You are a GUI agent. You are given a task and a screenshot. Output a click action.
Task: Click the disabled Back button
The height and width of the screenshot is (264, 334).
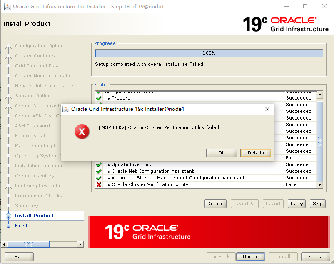tap(221, 257)
